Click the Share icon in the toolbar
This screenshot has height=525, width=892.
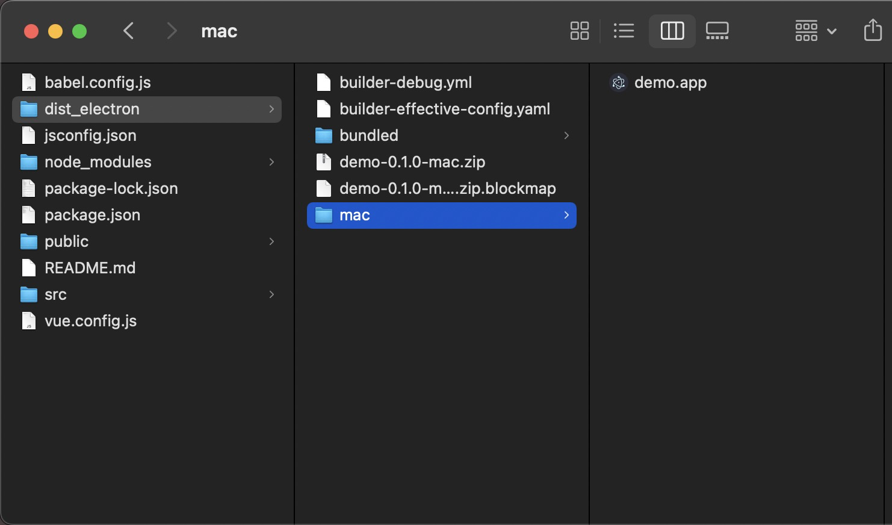coord(872,31)
